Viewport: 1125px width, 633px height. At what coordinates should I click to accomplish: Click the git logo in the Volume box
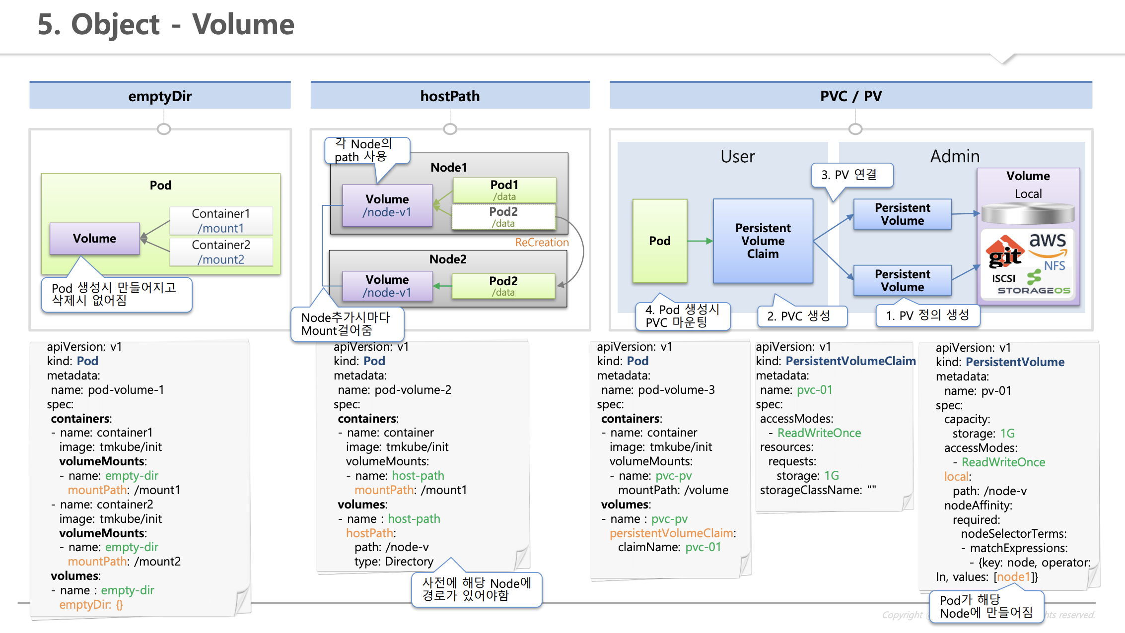(1005, 252)
